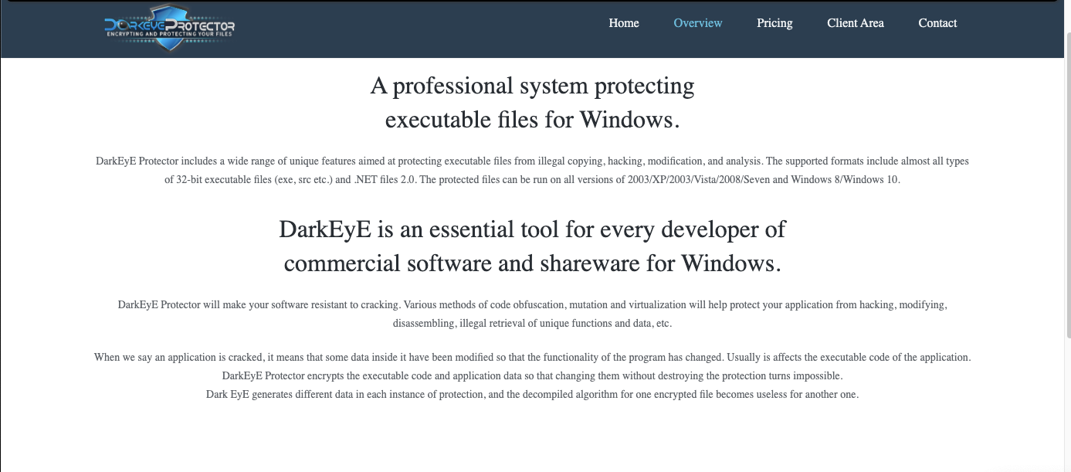This screenshot has width=1071, height=472.
Task: Click line 'disassembling, illegal retrieval of unique functions'
Action: 532,324
